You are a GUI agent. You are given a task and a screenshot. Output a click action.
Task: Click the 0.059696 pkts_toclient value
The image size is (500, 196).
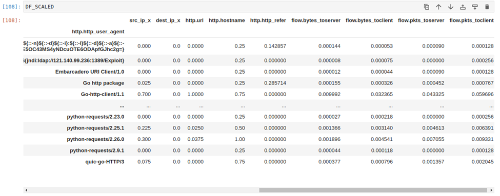pos(483,94)
